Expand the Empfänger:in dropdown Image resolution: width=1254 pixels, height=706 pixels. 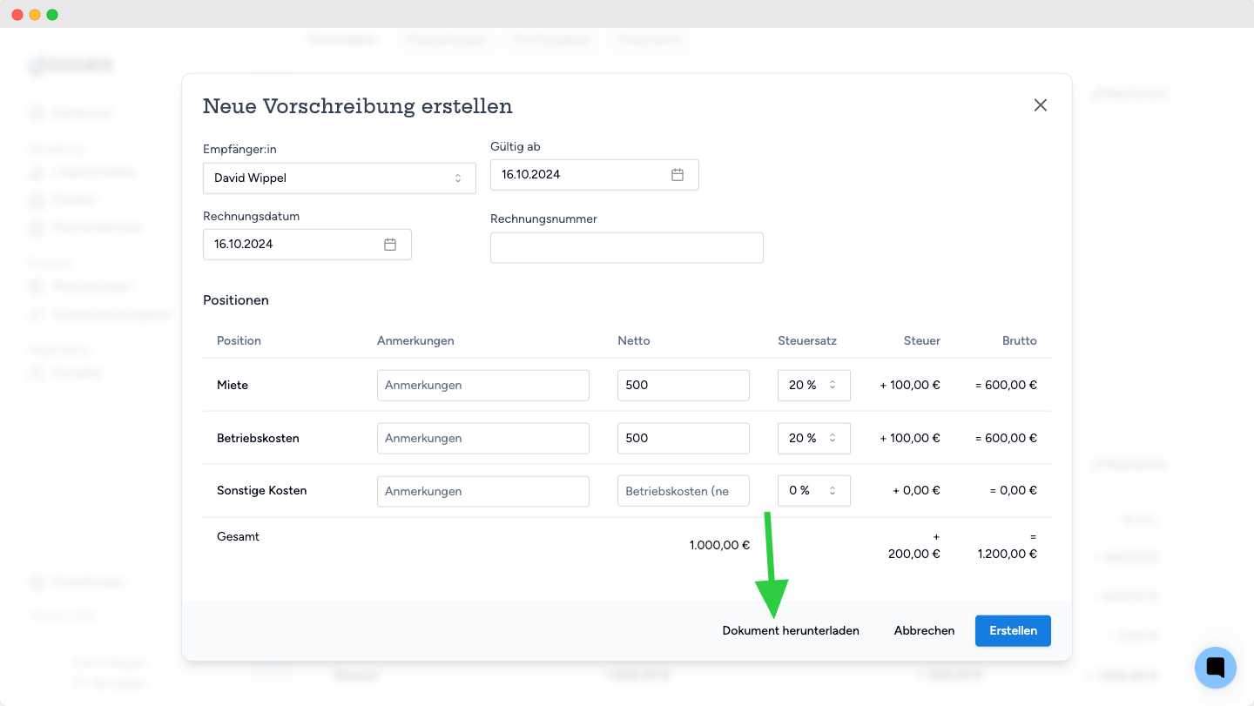[x=339, y=178]
